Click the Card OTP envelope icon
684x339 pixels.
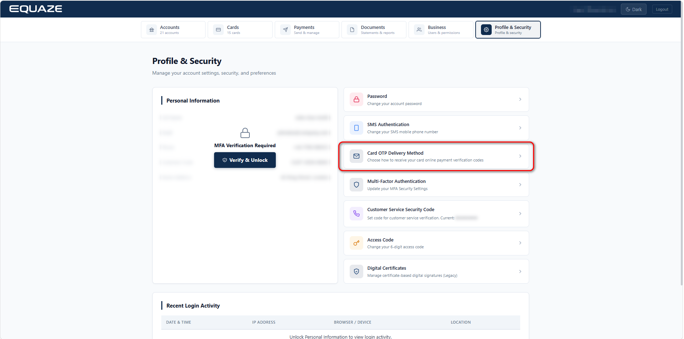(x=356, y=156)
